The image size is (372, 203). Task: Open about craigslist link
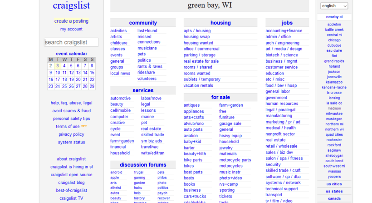[71, 159]
